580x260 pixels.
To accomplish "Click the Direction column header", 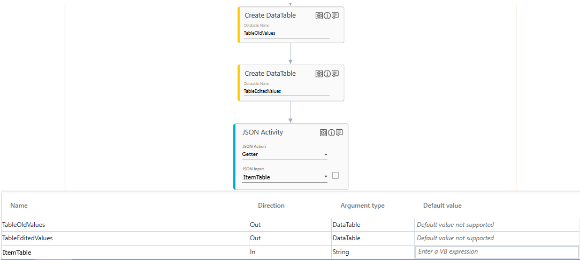I will point(271,206).
